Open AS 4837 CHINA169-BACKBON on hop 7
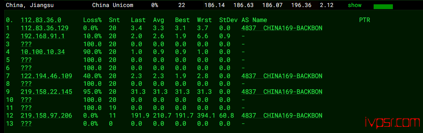Image resolution: width=423 pixels, height=133 pixels. [282, 76]
